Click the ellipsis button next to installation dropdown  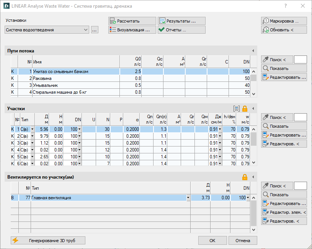(95, 30)
